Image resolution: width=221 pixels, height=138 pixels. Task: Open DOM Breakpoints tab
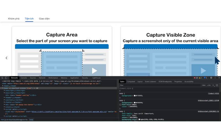coord(165,82)
